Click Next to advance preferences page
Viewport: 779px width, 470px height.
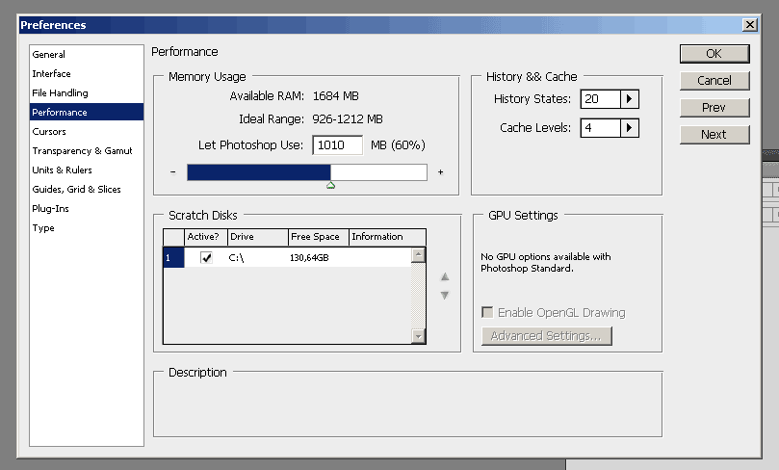(714, 135)
